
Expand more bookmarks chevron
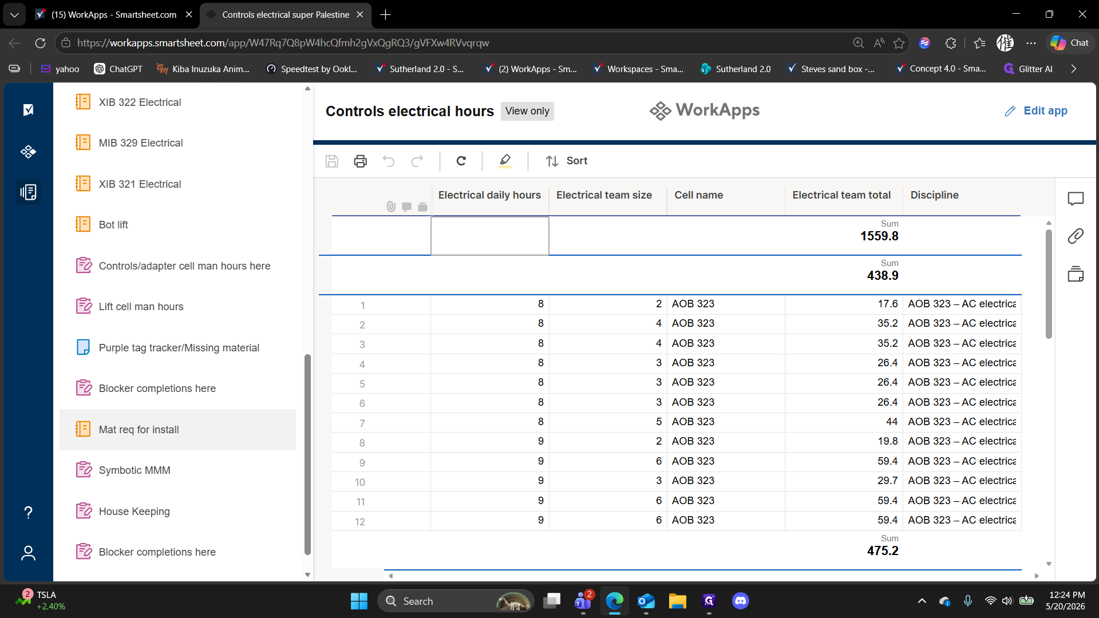[x=1074, y=69]
